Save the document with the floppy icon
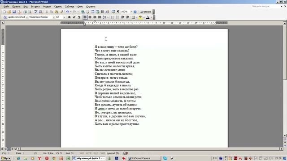 click(14, 12)
